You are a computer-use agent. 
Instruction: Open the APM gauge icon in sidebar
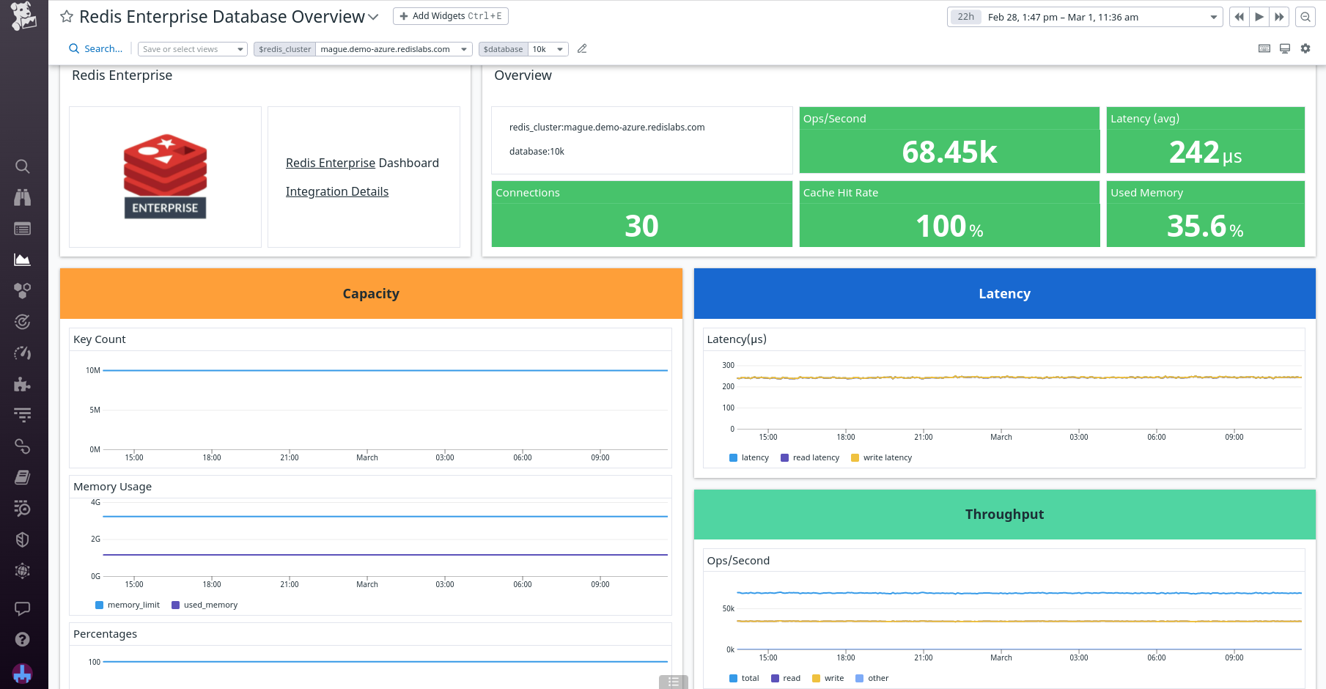pyautogui.click(x=23, y=353)
